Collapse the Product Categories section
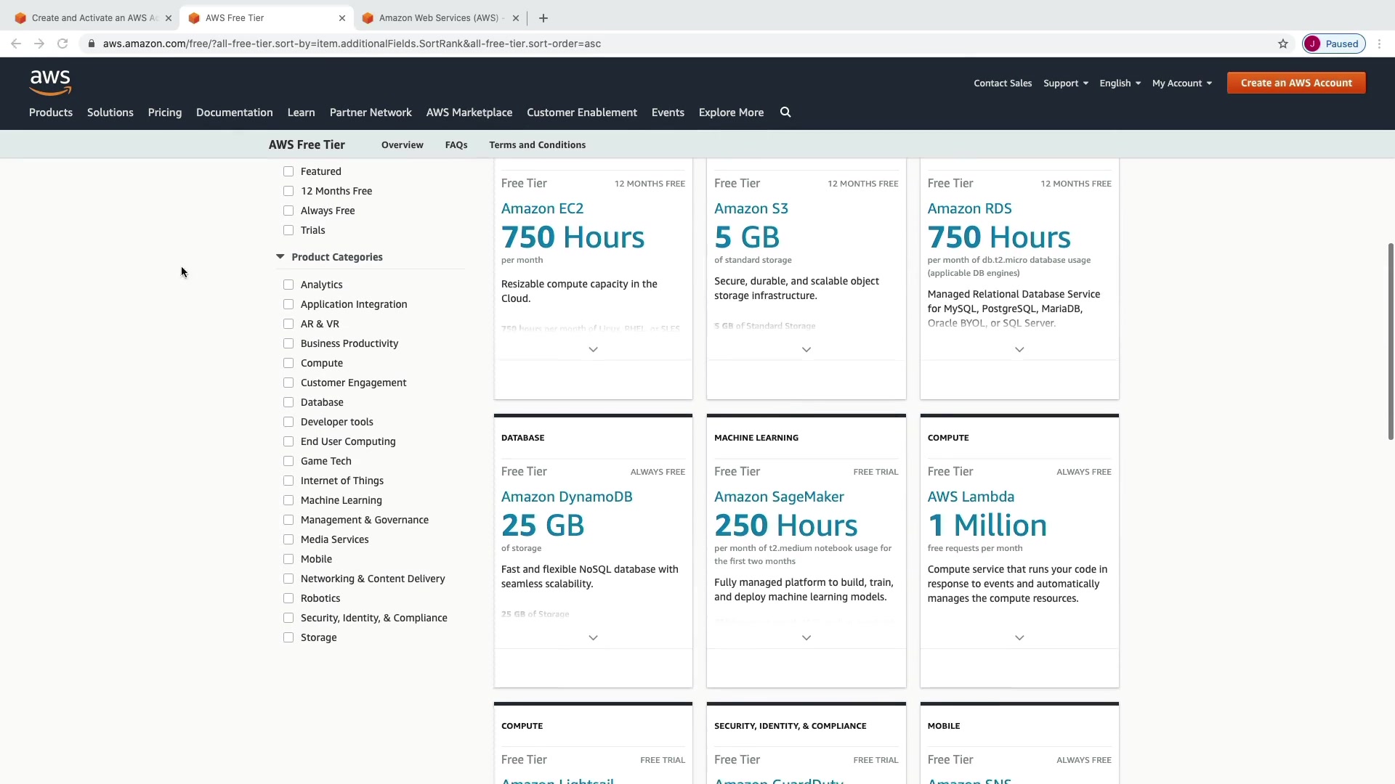 pos(280,257)
